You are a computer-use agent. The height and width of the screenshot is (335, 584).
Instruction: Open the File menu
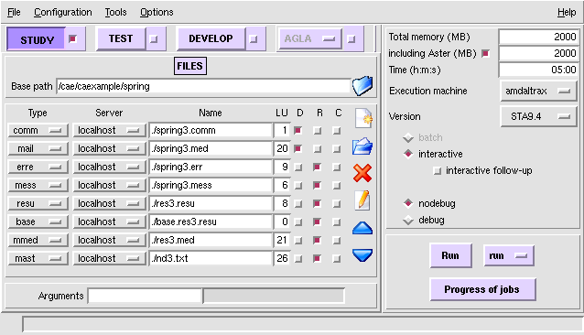pos(14,12)
